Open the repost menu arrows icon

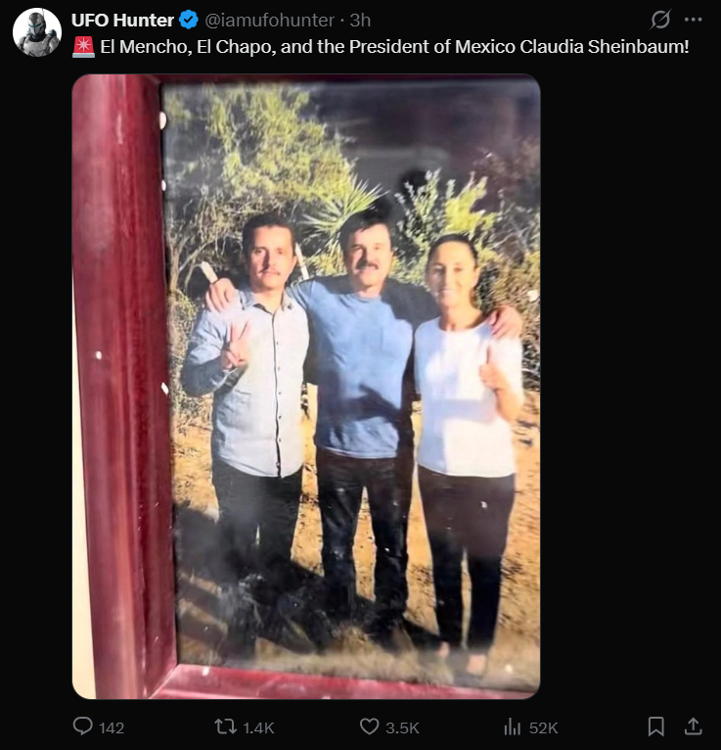226,727
